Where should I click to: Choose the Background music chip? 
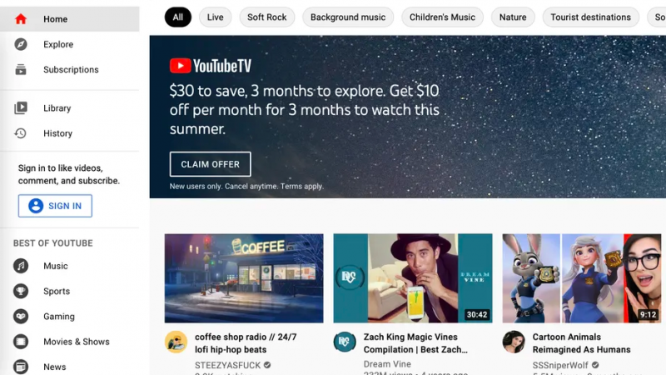point(348,17)
